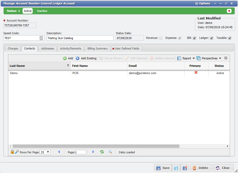The height and width of the screenshot is (173, 238).
Task: Switch to the Addresses tab
Action: (47, 48)
